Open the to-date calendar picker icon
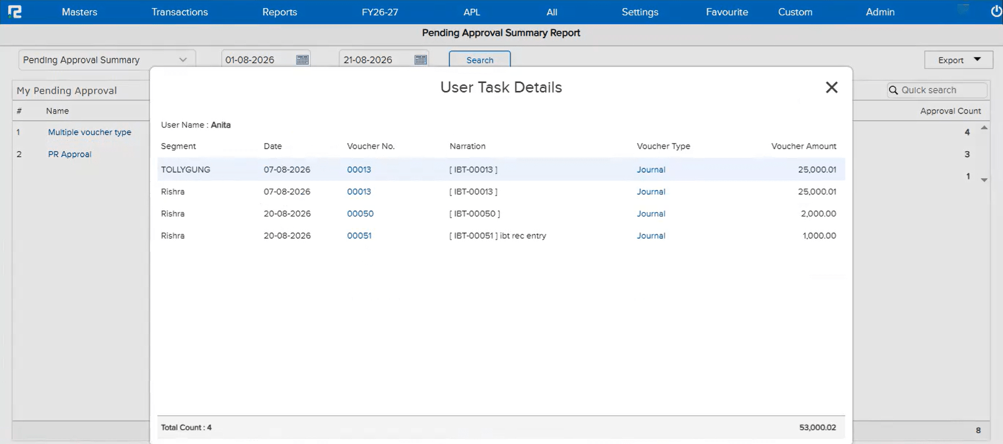 [421, 60]
